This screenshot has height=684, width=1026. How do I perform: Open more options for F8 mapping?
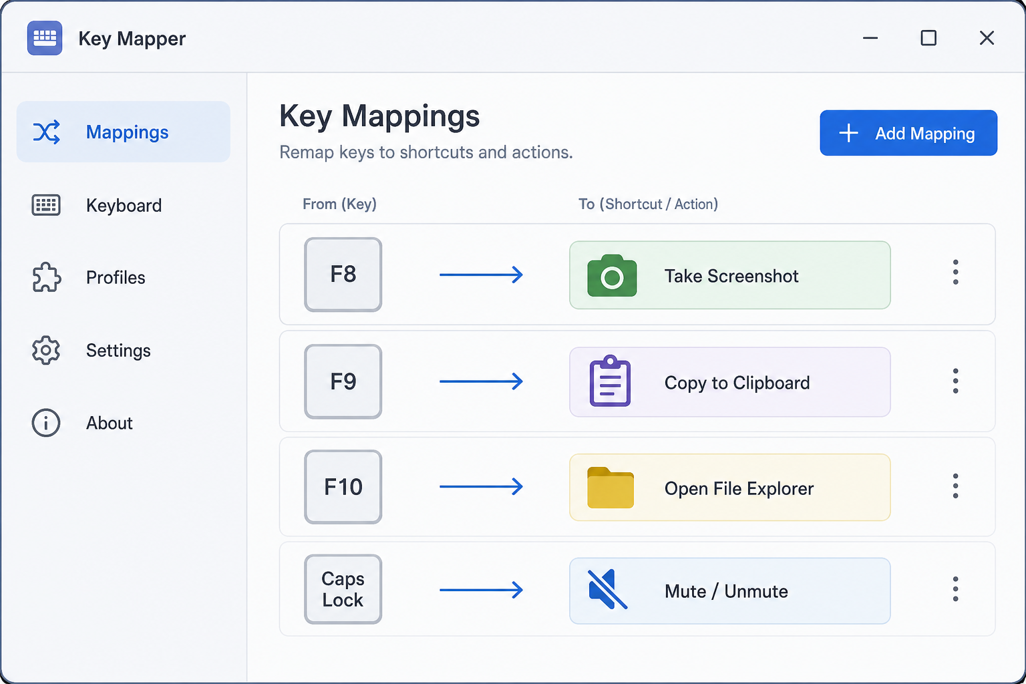tap(956, 273)
